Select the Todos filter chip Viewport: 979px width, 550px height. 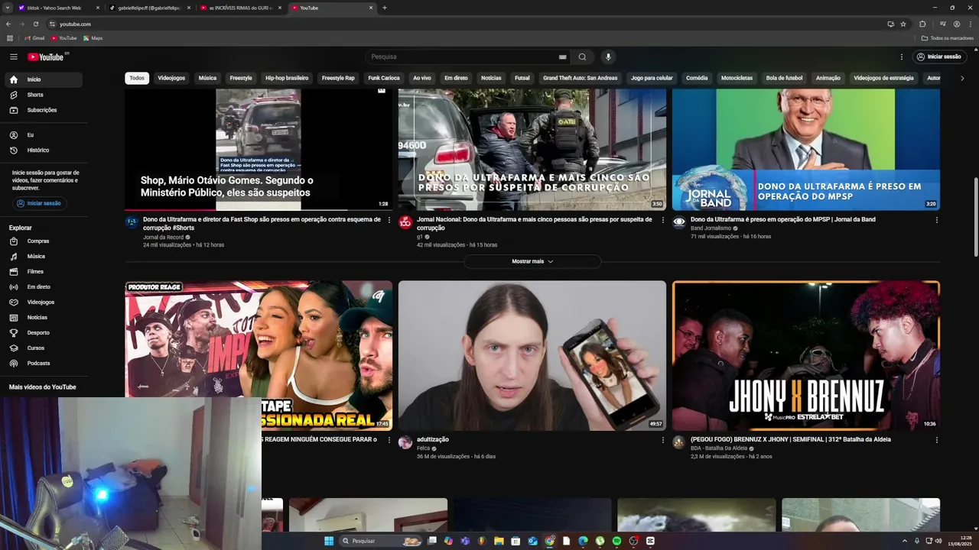tap(137, 78)
